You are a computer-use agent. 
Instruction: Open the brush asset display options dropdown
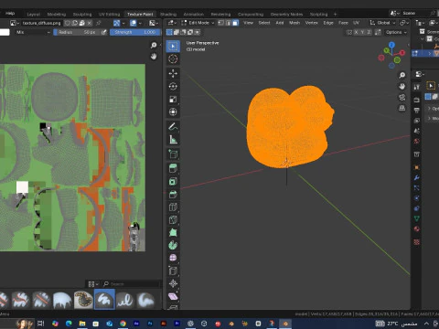click(x=93, y=284)
